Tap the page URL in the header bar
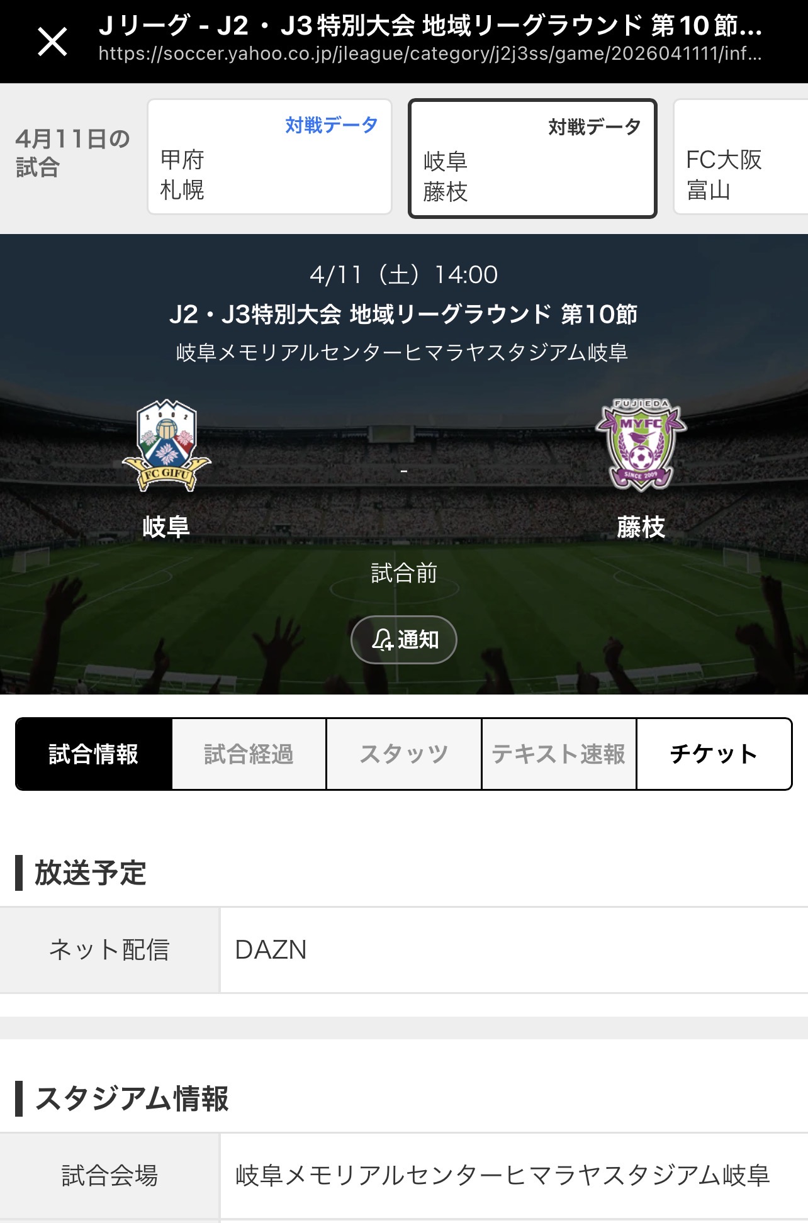This screenshot has height=1223, width=808. pos(430,54)
